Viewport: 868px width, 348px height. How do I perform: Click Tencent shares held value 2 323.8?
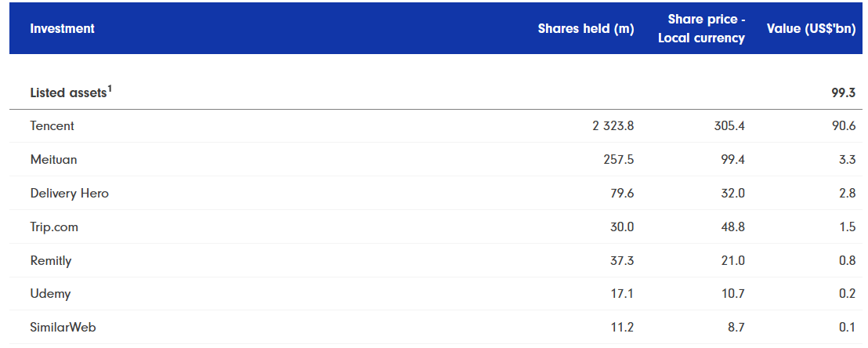pyautogui.click(x=613, y=125)
